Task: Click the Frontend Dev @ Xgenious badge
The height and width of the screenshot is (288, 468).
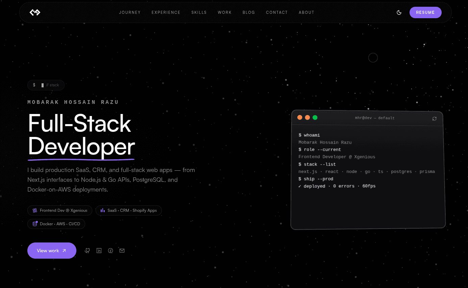Action: [x=60, y=210]
